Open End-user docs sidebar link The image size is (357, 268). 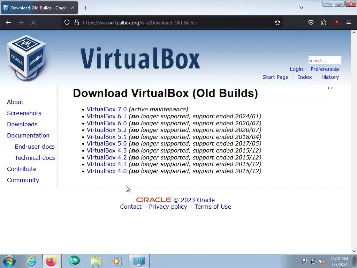[x=35, y=147]
